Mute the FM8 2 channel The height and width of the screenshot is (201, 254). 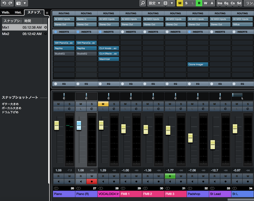pyautogui.click(x=148, y=104)
